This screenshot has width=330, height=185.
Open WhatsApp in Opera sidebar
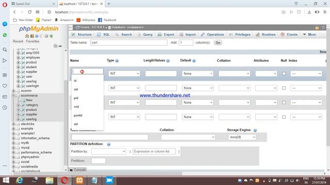5,35
